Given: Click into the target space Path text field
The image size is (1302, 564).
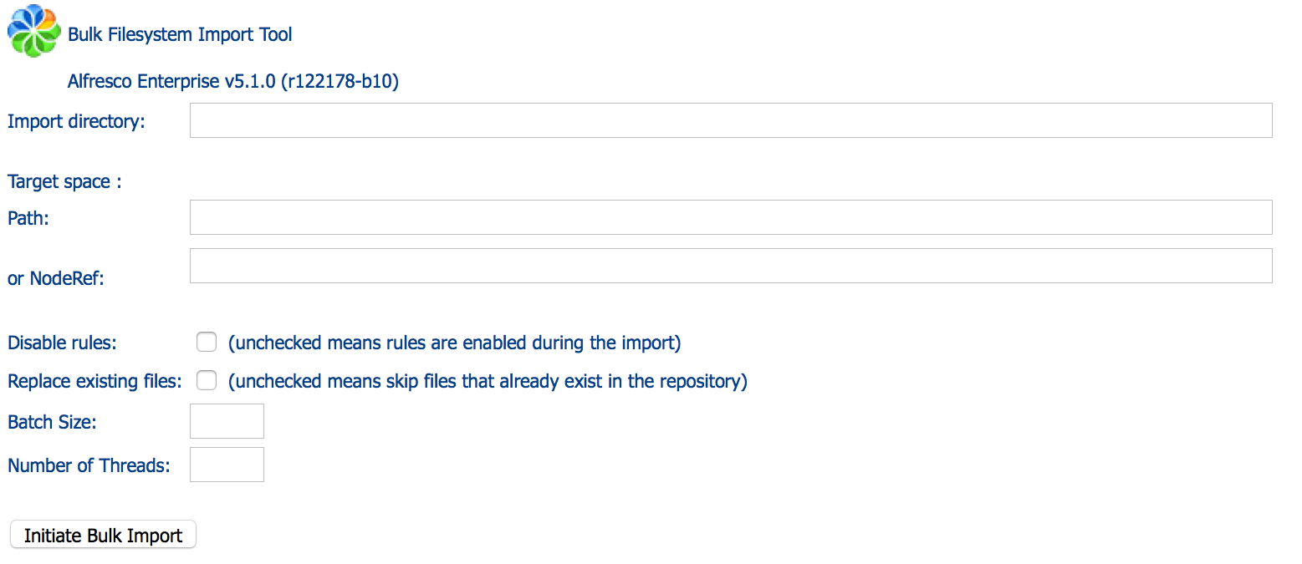Looking at the screenshot, I should [x=730, y=217].
